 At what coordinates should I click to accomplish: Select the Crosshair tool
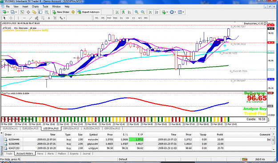11,18
